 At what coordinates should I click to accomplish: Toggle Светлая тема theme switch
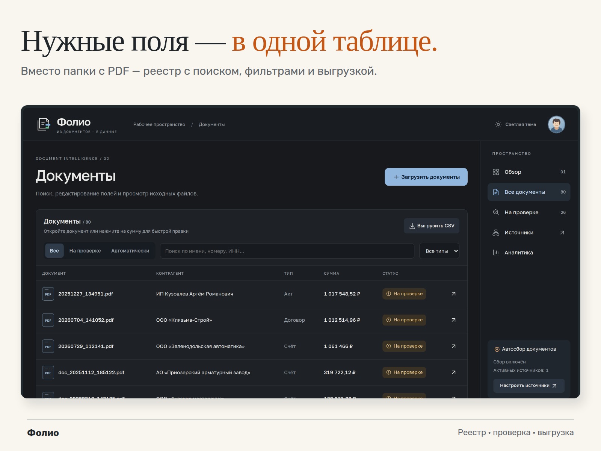click(x=515, y=124)
